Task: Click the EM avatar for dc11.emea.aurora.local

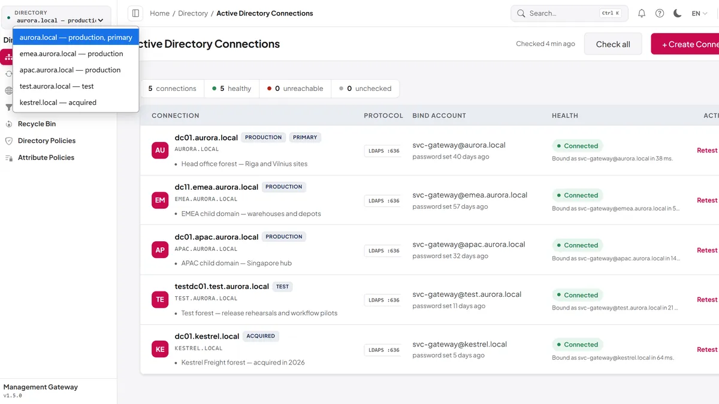Action: click(x=160, y=200)
